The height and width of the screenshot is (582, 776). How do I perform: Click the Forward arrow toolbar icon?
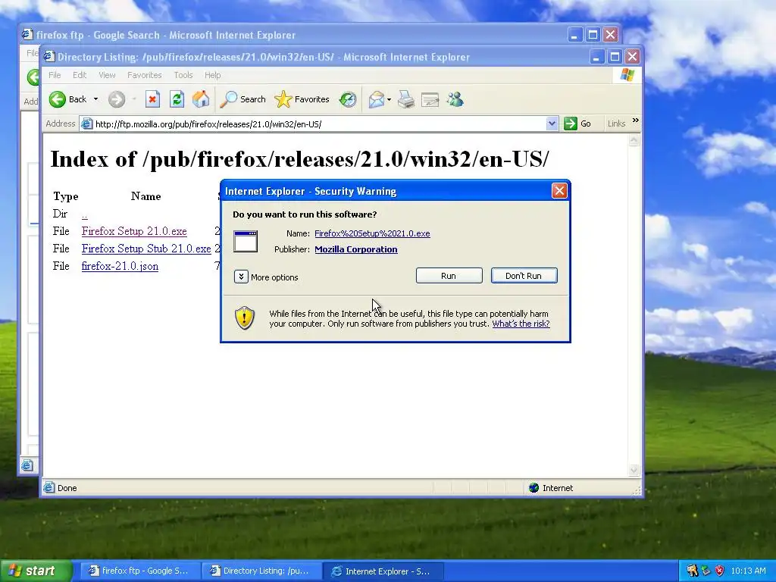[x=117, y=99]
